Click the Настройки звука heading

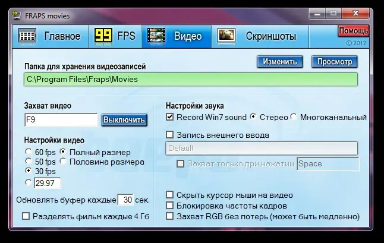195,106
